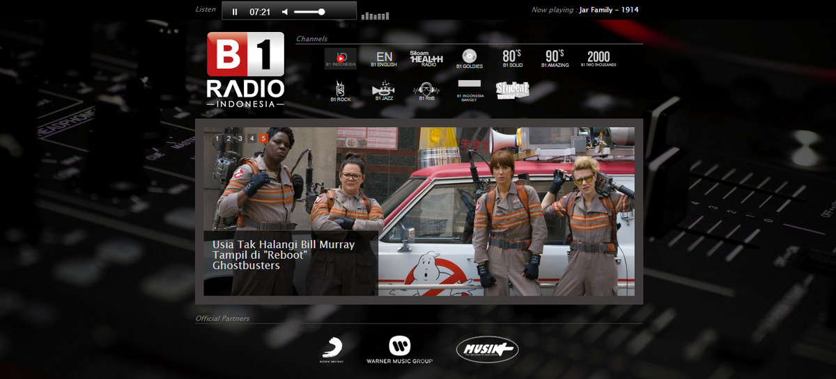This screenshot has width=836, height=379.
Task: Open the Bill Murray Ghostbusters headline
Action: point(284,255)
